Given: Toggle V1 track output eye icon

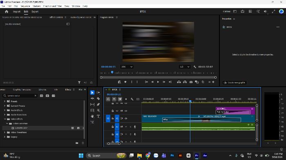Looking at the screenshot, I should point(126,118).
